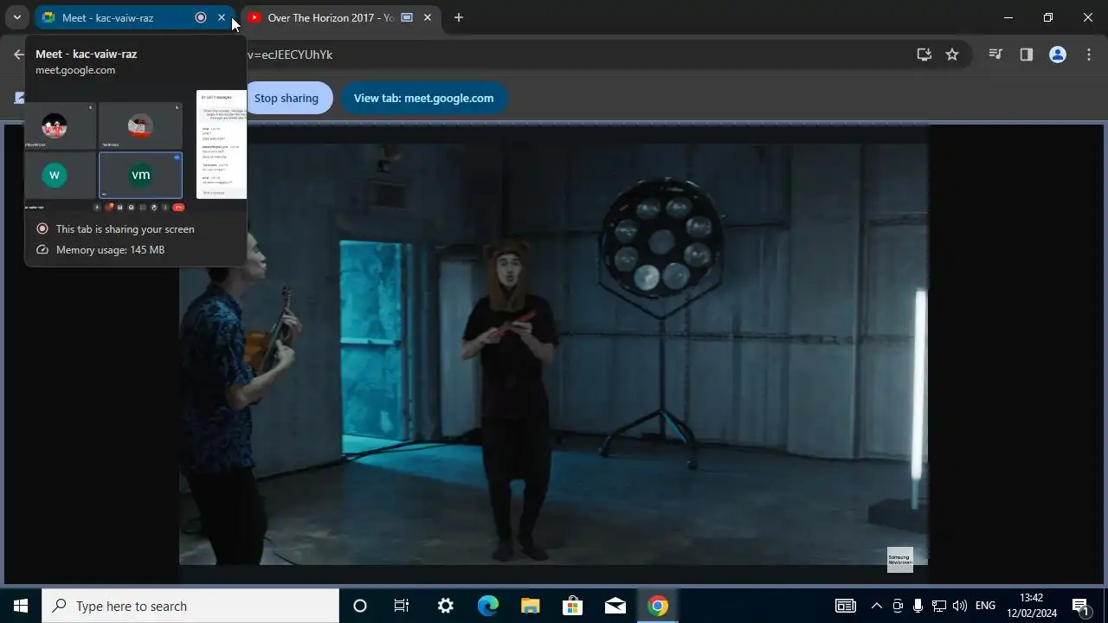The image size is (1108, 623).
Task: Click the Samsung Newsroom logo on video
Action: [899, 559]
